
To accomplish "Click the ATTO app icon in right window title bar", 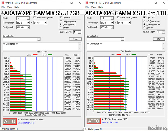I will (87, 3).
